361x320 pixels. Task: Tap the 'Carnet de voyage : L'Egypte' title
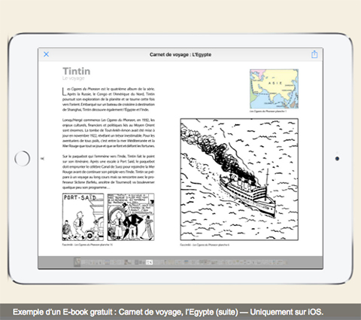point(180,54)
